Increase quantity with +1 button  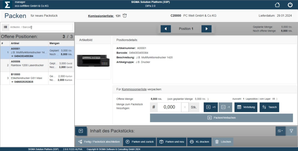[211, 107]
